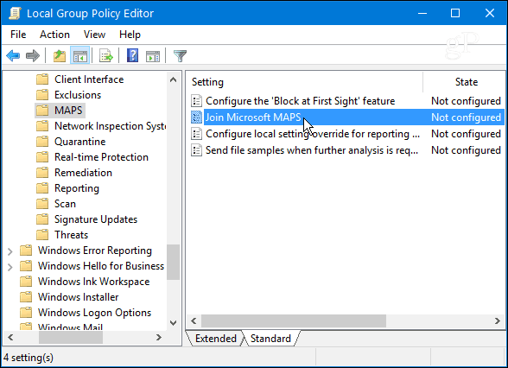Click the Scan folder icon
The width and height of the screenshot is (508, 368).
42,204
